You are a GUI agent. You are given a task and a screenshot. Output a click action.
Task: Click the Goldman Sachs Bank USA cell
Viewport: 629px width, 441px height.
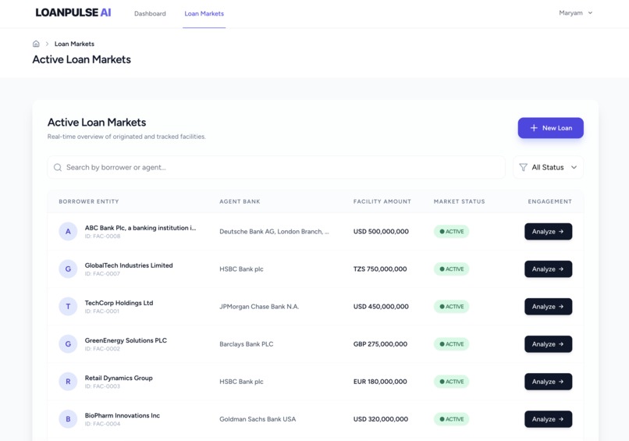(258, 419)
